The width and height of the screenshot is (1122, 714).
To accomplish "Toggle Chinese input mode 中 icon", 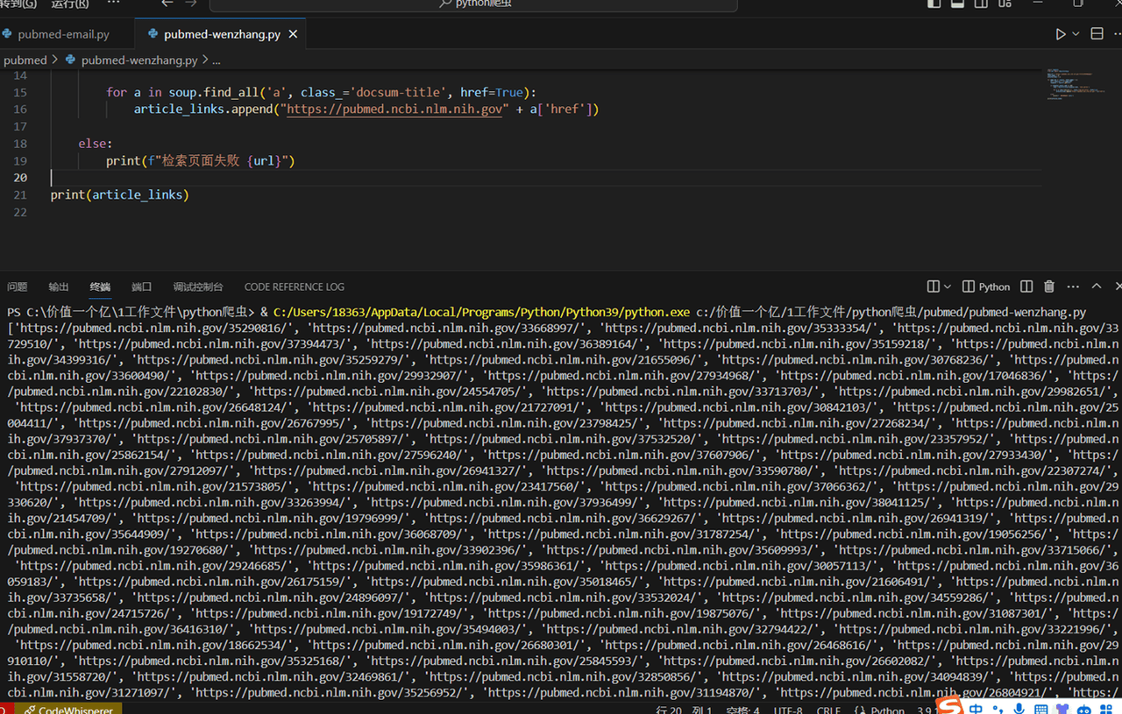I will pyautogui.click(x=977, y=709).
